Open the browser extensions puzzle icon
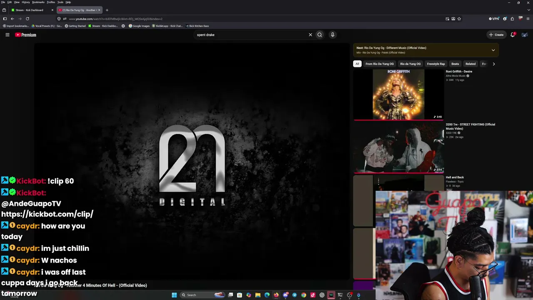The width and height of the screenshot is (533, 300). (x=512, y=19)
